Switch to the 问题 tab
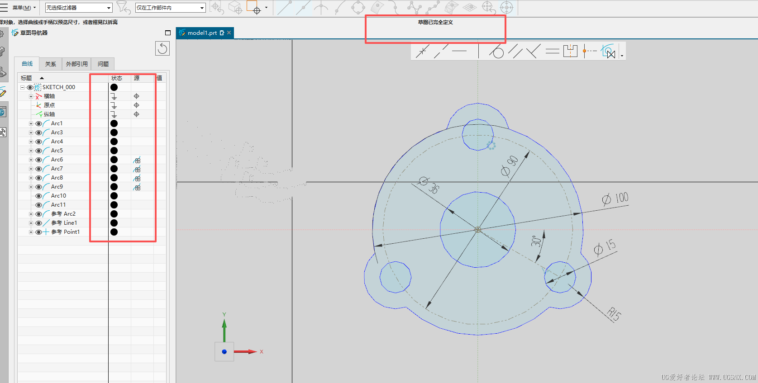 coord(103,64)
